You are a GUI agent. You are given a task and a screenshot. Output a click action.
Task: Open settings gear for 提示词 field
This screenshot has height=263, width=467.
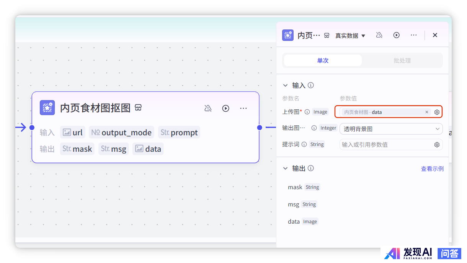[x=437, y=145]
